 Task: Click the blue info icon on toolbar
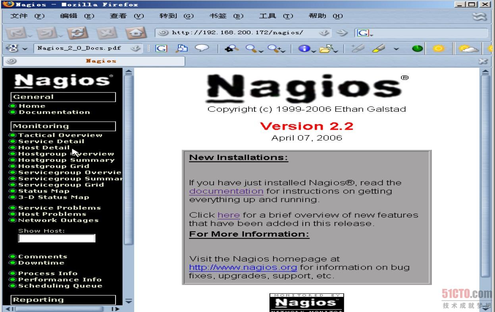(x=304, y=48)
